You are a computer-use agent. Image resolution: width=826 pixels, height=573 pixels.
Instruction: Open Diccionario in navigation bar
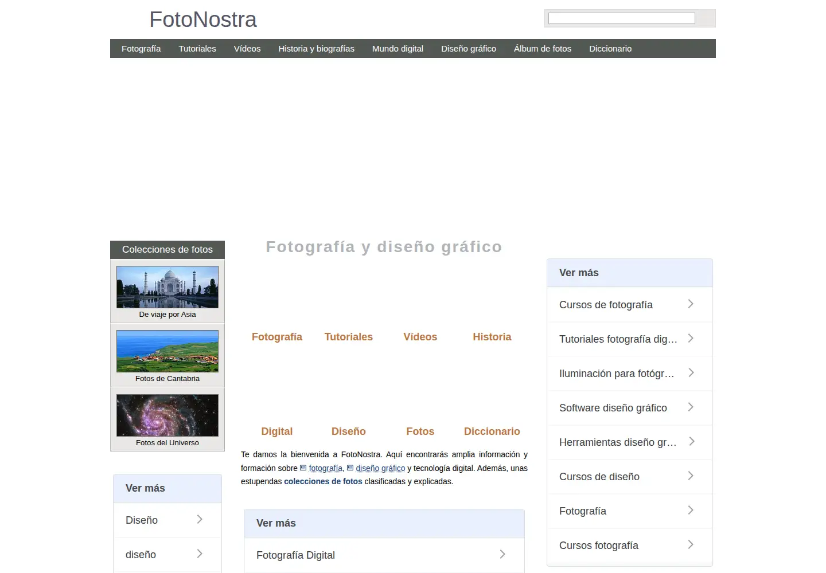pos(610,49)
